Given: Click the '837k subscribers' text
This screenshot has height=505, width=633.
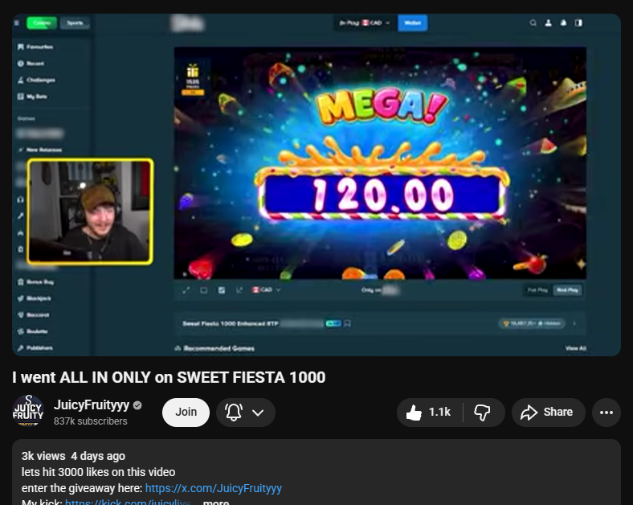Looking at the screenshot, I should pos(91,421).
